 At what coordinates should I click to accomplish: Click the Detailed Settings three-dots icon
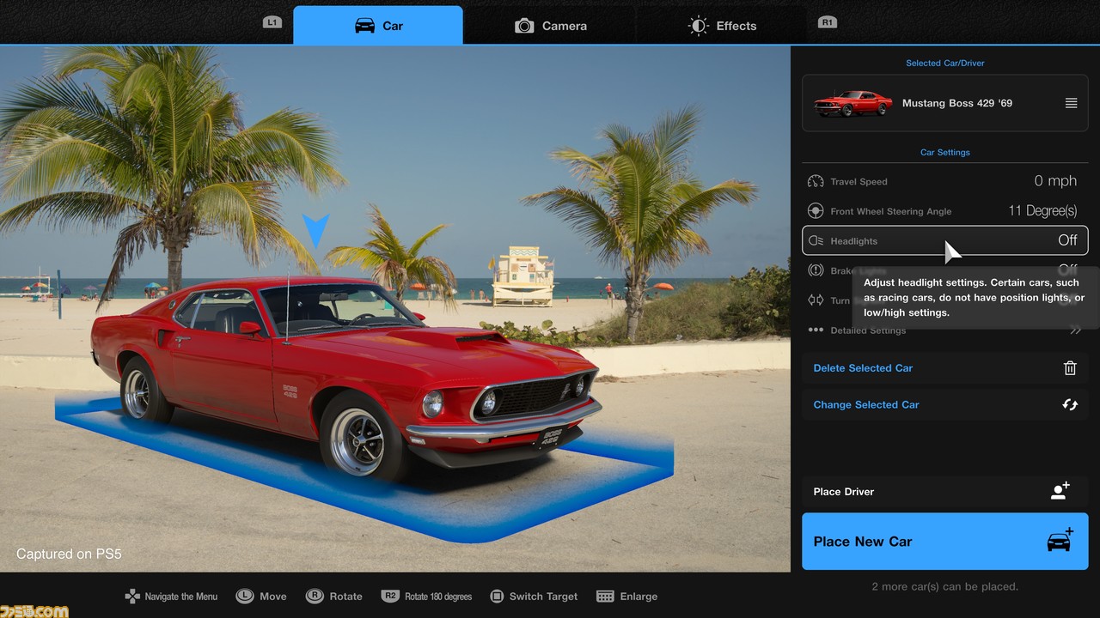(x=816, y=330)
